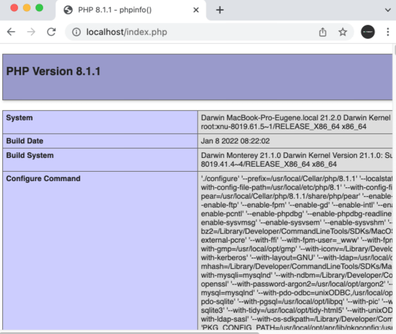Viewport: 396px width, 334px height.
Task: Click the with-gmp=/usr/local/opt/gmp line
Action: tap(297, 249)
